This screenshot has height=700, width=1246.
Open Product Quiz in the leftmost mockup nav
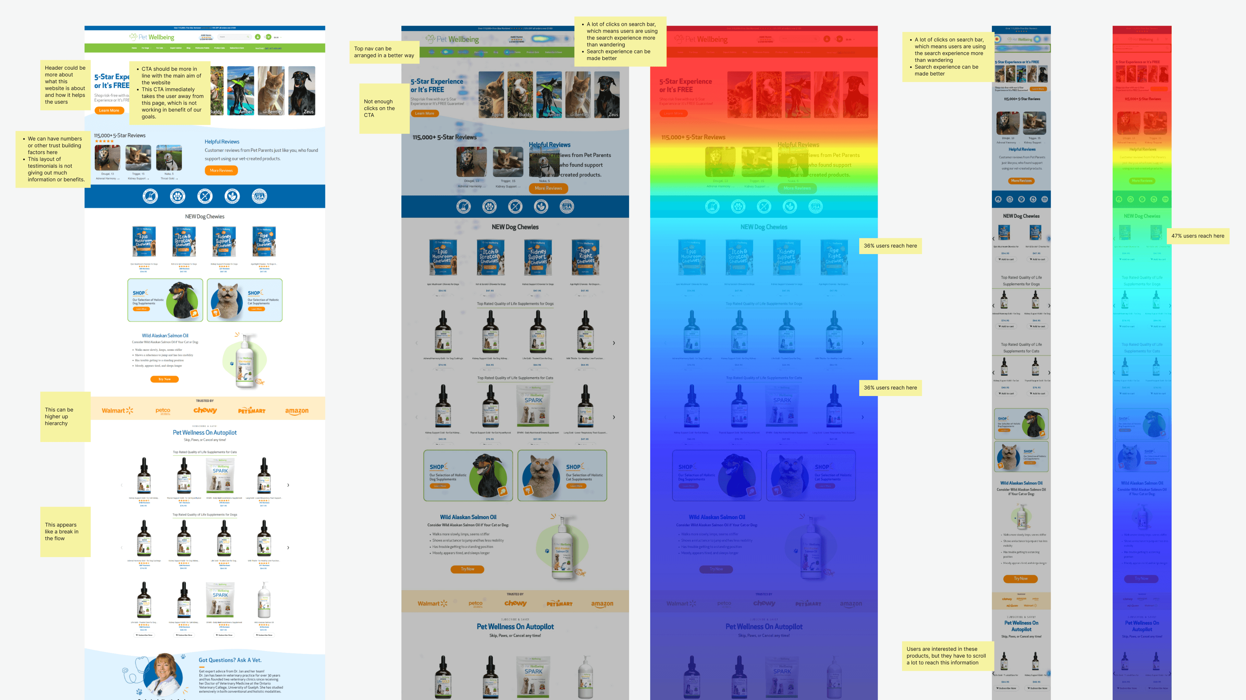(220, 48)
